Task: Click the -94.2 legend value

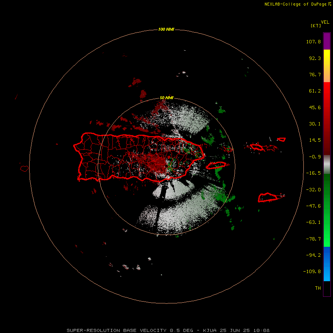Action: (313, 255)
